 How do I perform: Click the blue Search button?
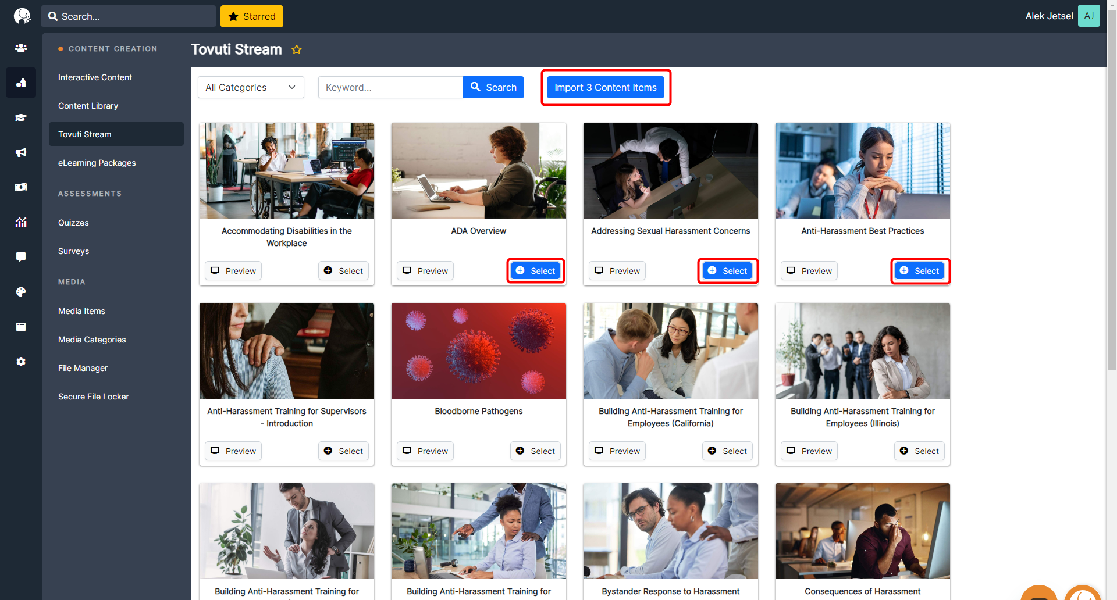click(x=493, y=87)
